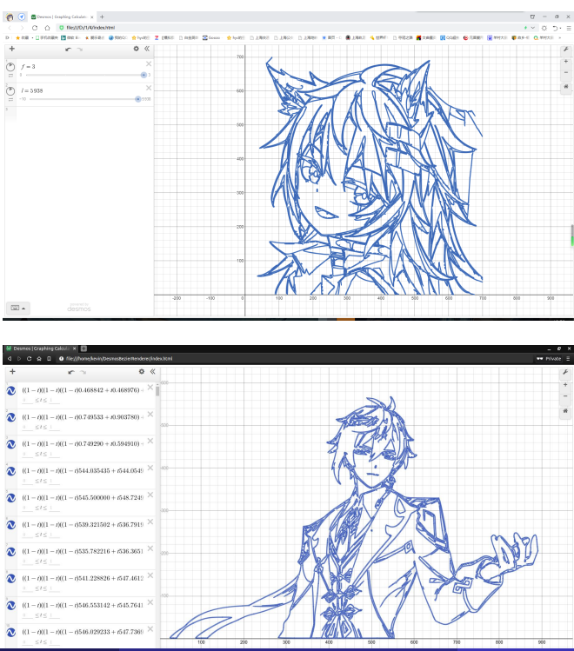Reload page in bottom browser
The image size is (574, 651).
[x=29, y=359]
